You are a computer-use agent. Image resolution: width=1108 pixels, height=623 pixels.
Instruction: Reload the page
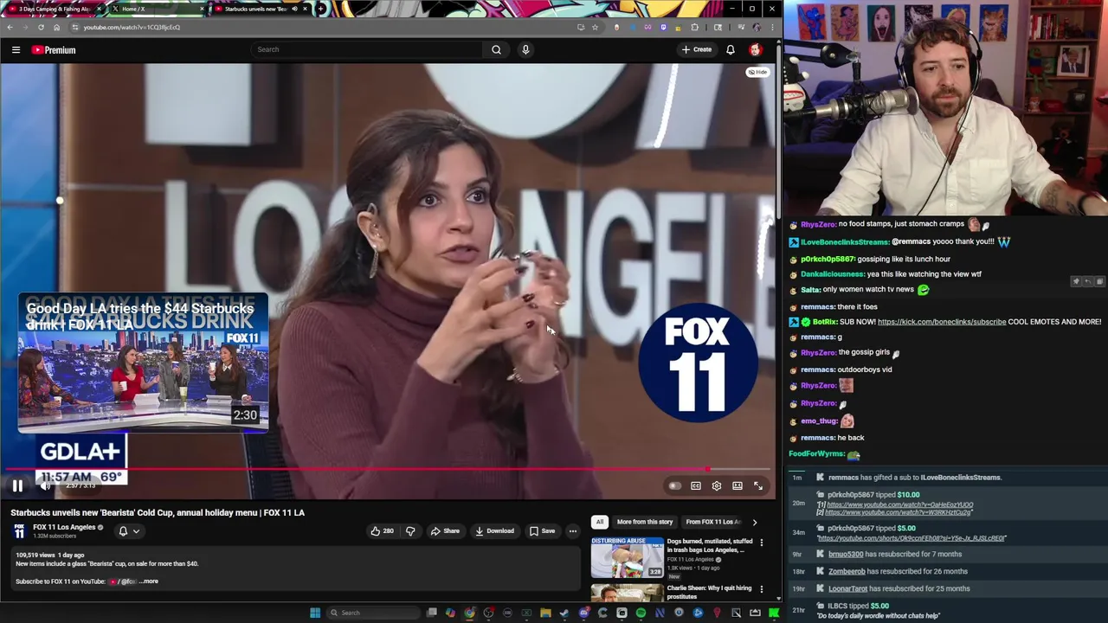tap(41, 27)
